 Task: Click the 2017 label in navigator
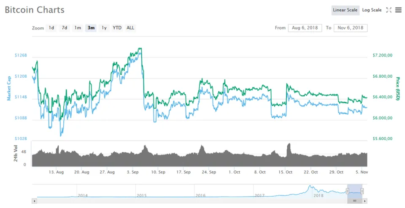pos(259,196)
